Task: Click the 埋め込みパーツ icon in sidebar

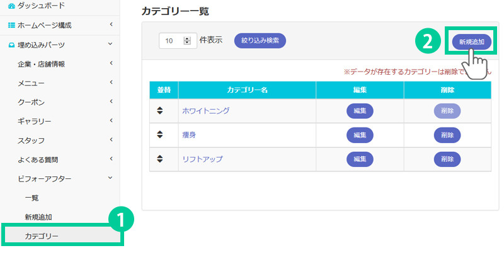Action: pos(11,45)
